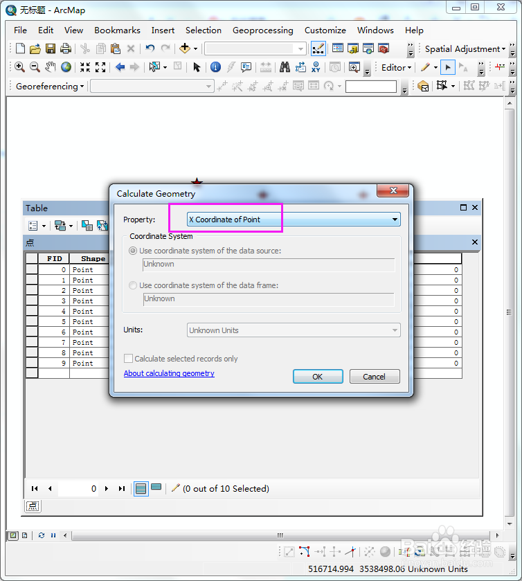Image resolution: width=522 pixels, height=581 pixels.
Task: Choose the Select Elements arrow tool
Action: pyautogui.click(x=197, y=67)
